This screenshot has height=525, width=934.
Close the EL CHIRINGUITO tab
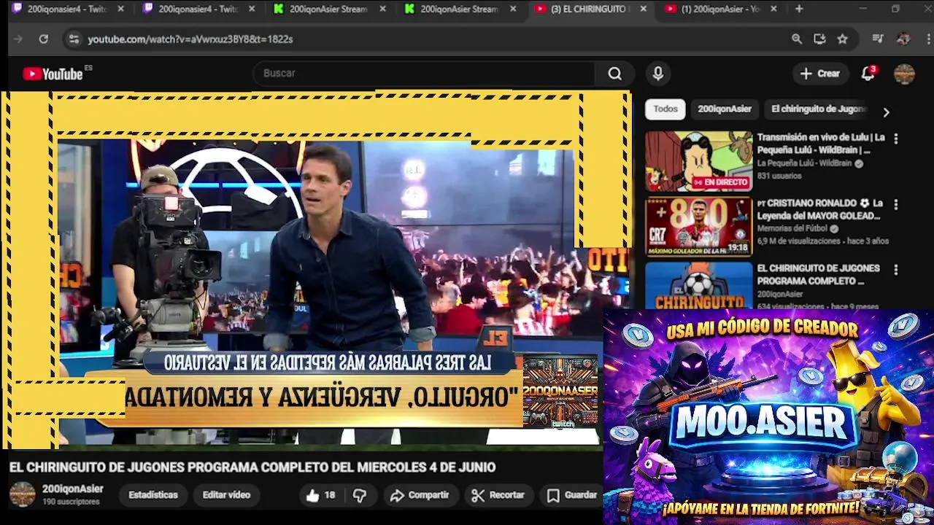click(x=643, y=9)
